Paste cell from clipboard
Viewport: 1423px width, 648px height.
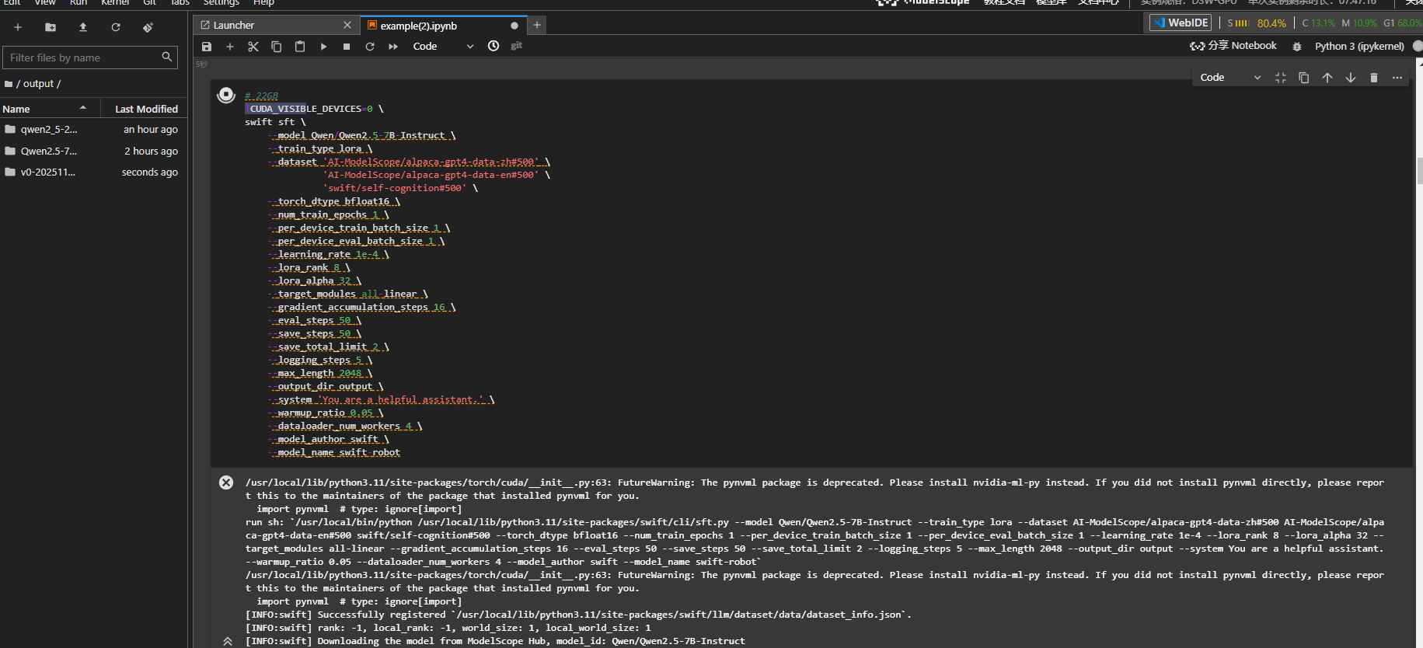300,47
